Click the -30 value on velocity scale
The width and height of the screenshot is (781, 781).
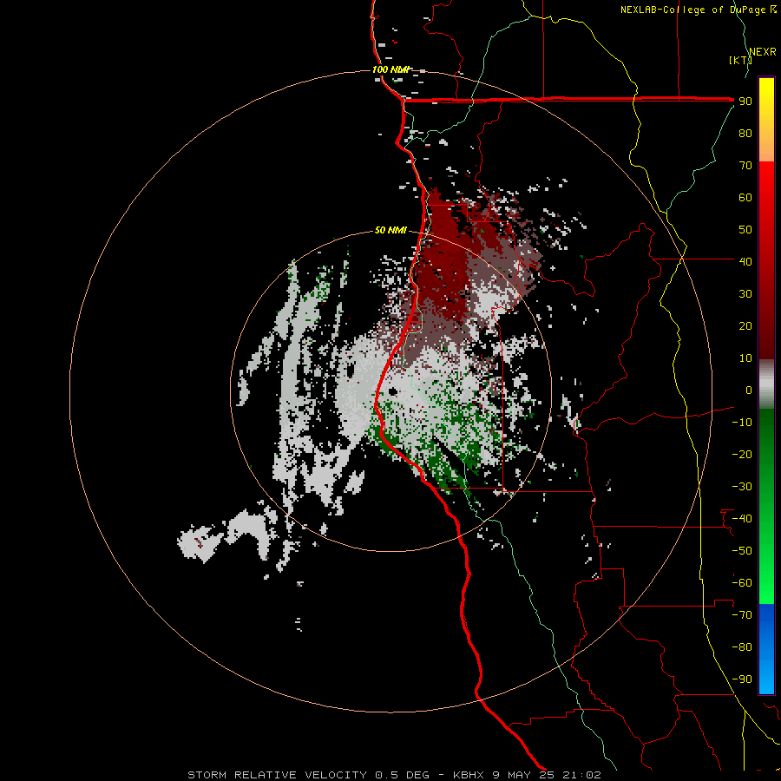coord(742,487)
